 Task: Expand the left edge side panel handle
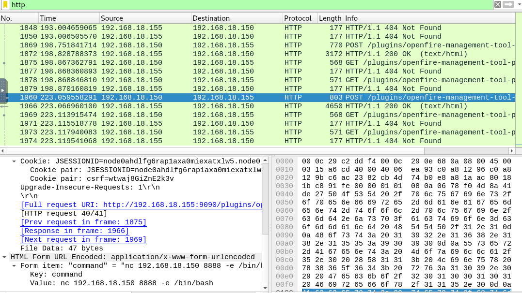pos(3,90)
